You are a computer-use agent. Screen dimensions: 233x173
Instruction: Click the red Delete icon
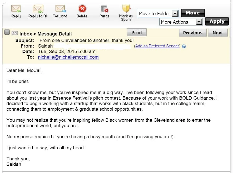[82, 9]
